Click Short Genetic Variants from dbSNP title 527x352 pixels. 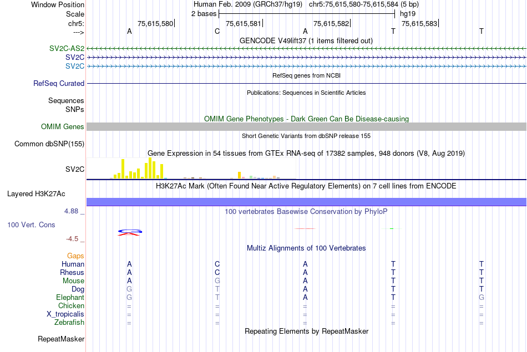point(306,136)
